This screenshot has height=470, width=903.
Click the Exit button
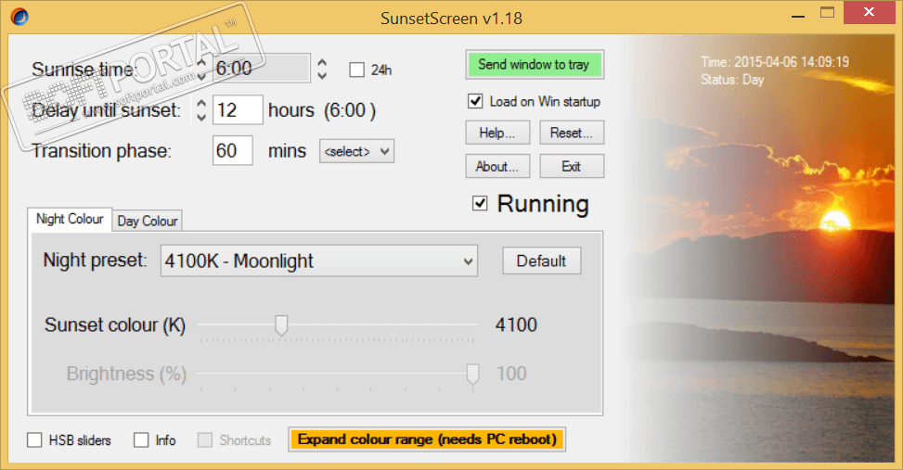[572, 166]
